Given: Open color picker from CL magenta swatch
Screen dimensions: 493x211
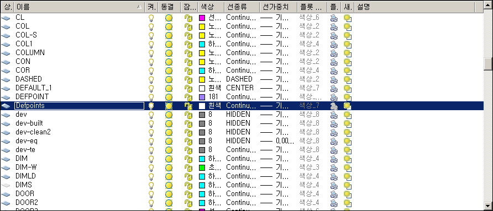Looking at the screenshot, I should click(202, 18).
